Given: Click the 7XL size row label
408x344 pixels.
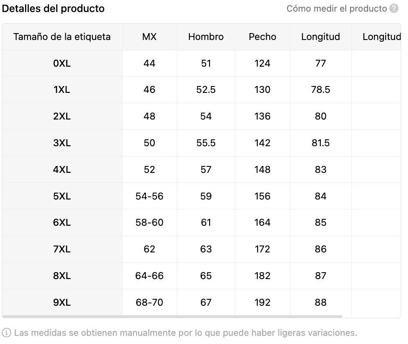Looking at the screenshot, I should 62,249.
